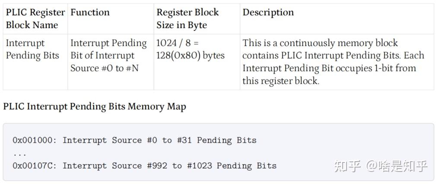439x184 pixels.
Task: Click the "Function" column header
Action: point(90,12)
